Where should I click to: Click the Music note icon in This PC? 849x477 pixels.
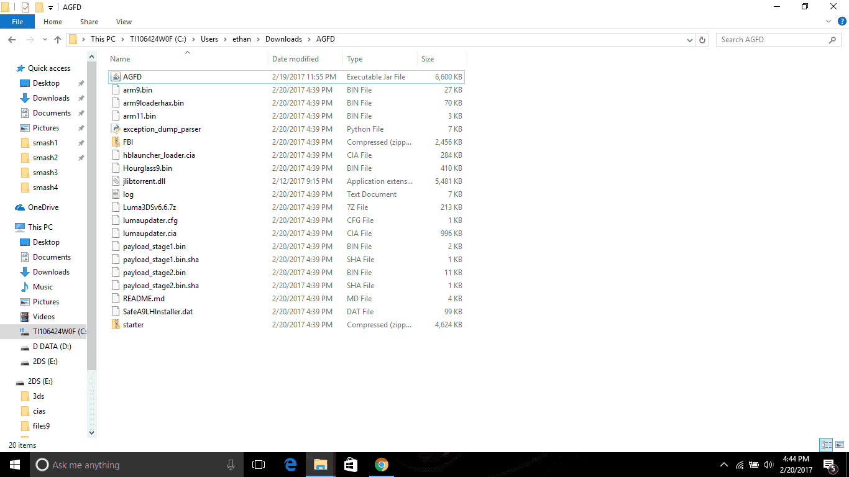point(25,287)
